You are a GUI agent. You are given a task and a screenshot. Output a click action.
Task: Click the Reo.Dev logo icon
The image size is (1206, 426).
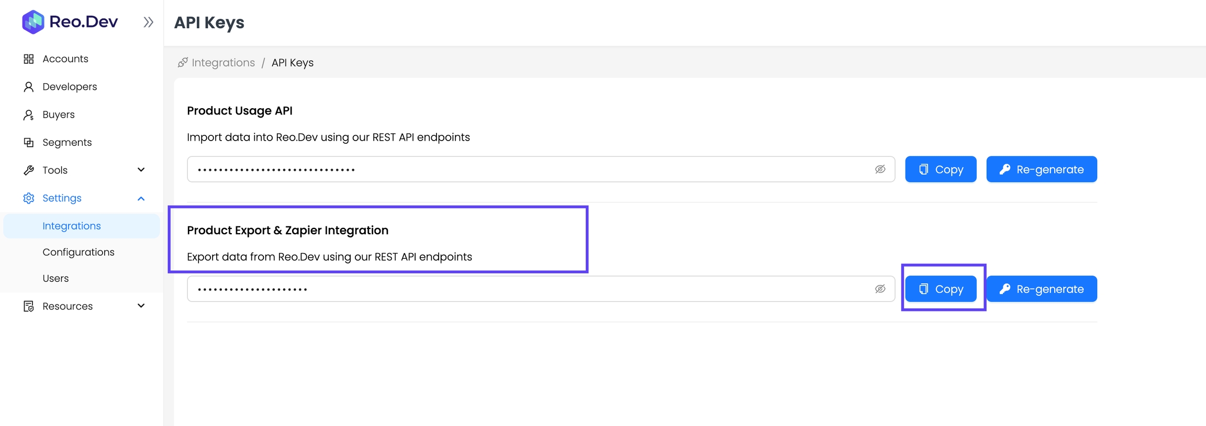pyautogui.click(x=33, y=22)
